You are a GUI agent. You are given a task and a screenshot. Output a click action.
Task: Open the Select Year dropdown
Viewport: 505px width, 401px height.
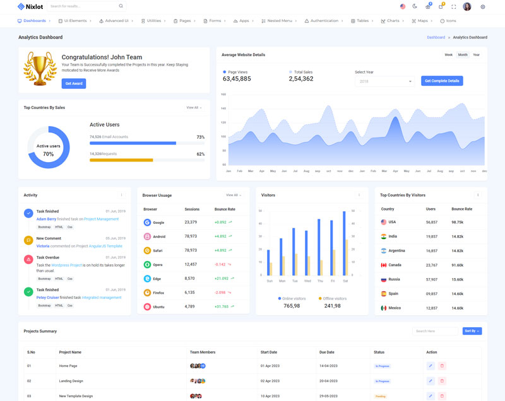[384, 81]
